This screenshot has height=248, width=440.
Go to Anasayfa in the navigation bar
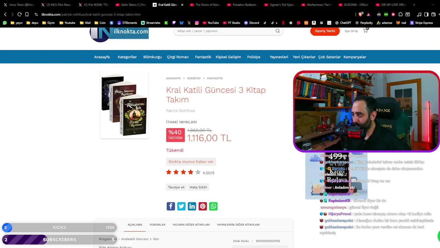pos(102,57)
